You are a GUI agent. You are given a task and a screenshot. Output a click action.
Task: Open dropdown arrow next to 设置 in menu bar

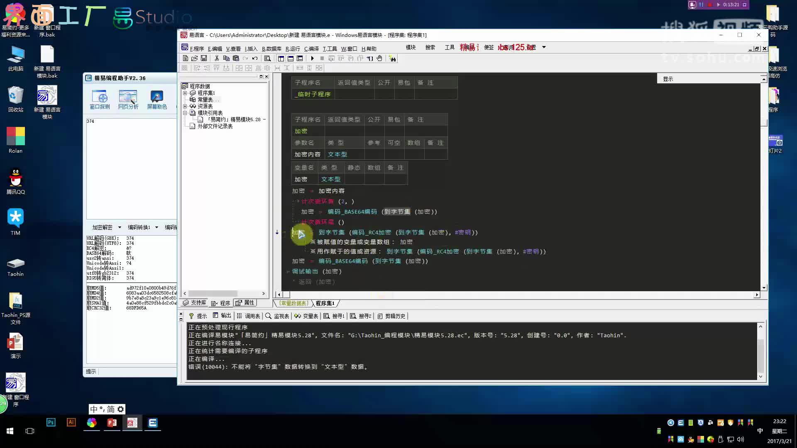point(544,47)
